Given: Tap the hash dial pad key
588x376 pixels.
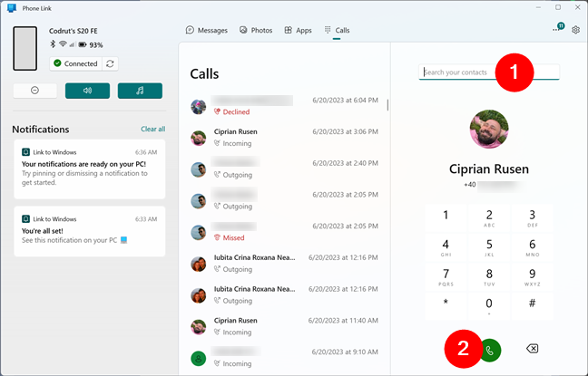Looking at the screenshot, I should pos(532,306).
